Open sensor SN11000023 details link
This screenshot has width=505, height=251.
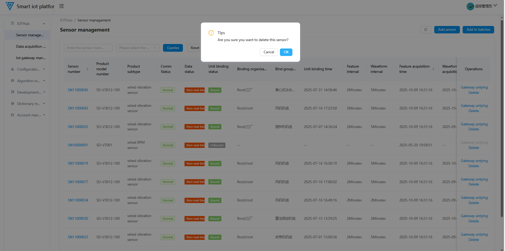click(78, 237)
